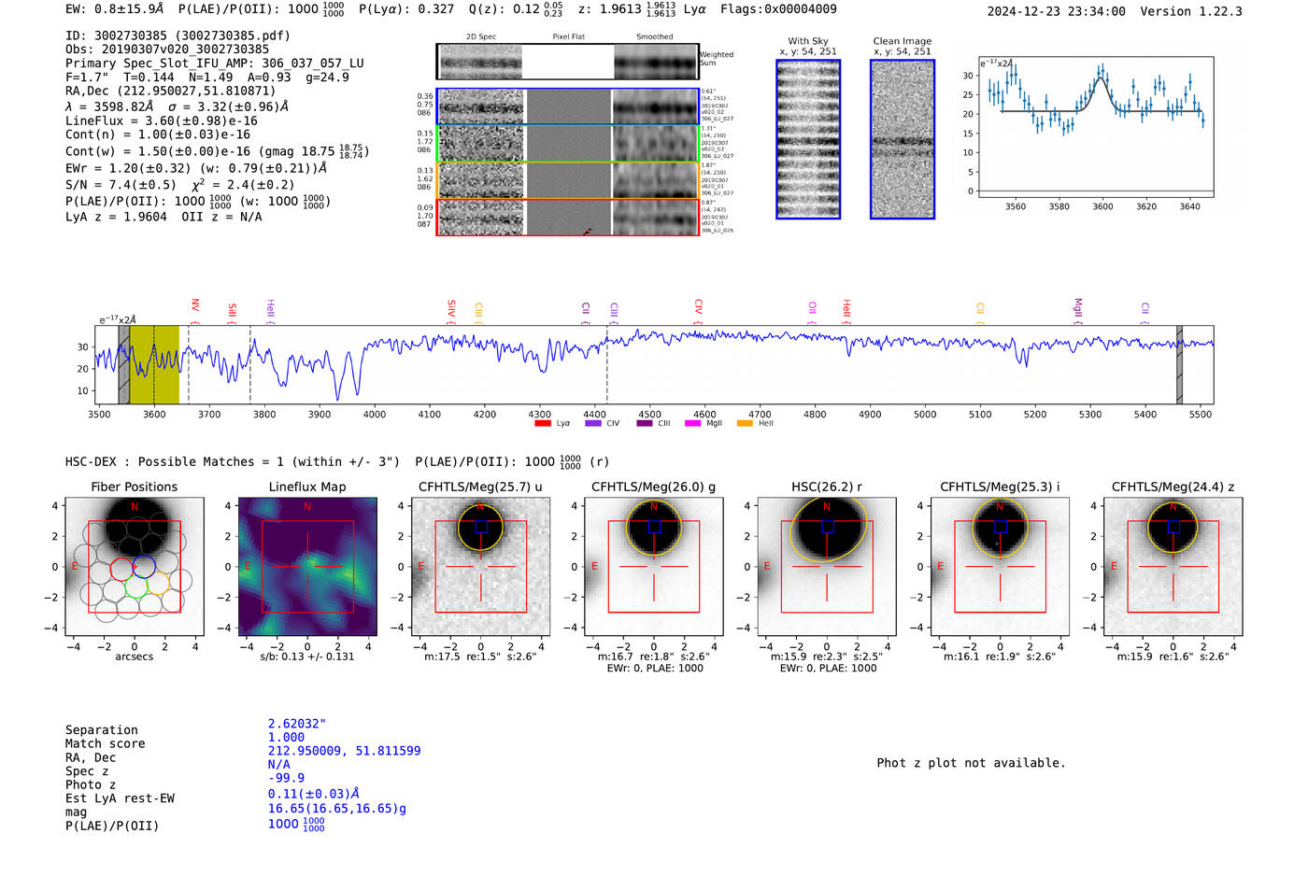Click the Separation value 2.62032"
This screenshot has height=890, width=1308.
297,724
